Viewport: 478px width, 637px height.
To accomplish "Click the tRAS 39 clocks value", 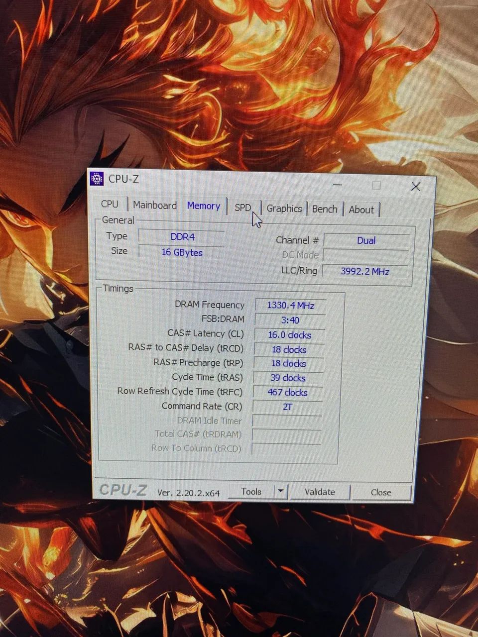I will pos(288,378).
